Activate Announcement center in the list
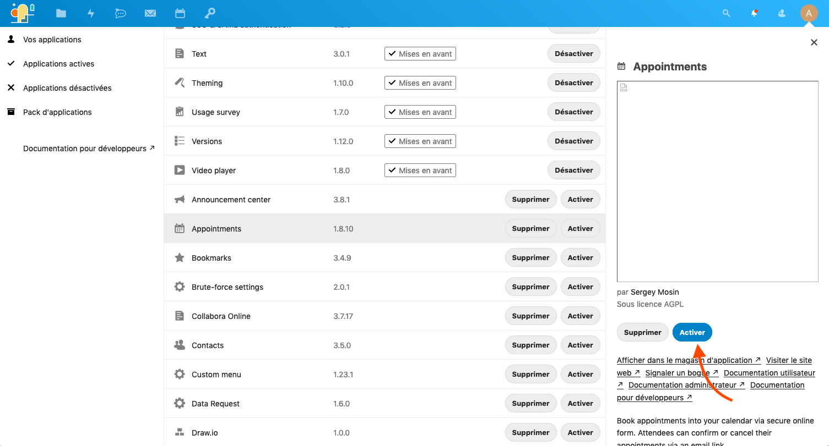Screen dimensions: 829x446 (x=581, y=199)
